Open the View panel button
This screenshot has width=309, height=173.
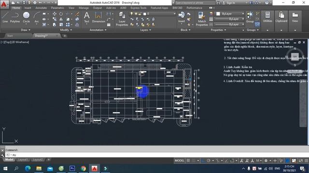pyautogui.click(x=295, y=17)
